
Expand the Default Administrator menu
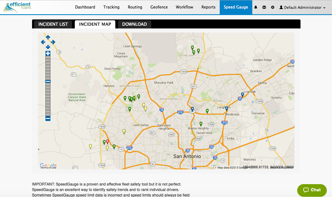(302, 7)
